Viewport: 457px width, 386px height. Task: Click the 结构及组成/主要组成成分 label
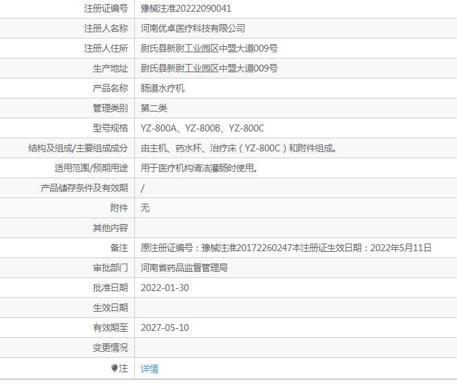point(78,148)
